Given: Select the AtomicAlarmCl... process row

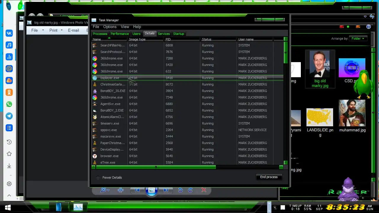Looking at the screenshot, I should point(187,117).
